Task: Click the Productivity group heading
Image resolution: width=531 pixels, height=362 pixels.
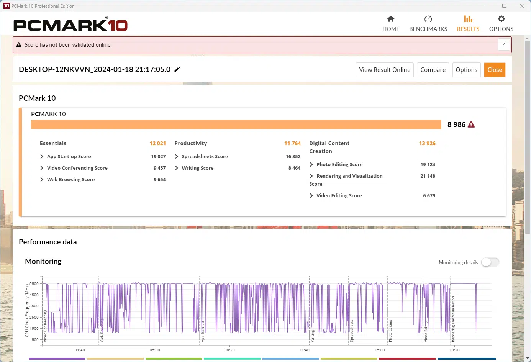Action: (x=191, y=143)
